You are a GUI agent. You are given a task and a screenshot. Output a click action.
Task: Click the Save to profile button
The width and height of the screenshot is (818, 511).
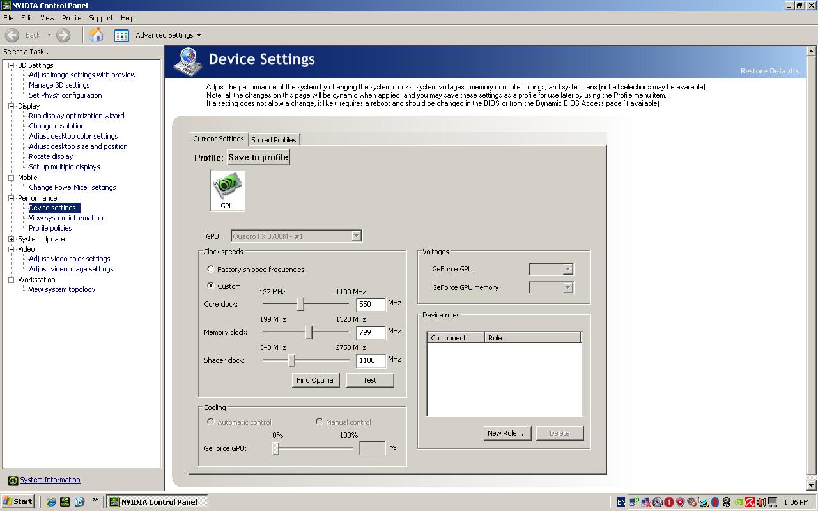258,157
